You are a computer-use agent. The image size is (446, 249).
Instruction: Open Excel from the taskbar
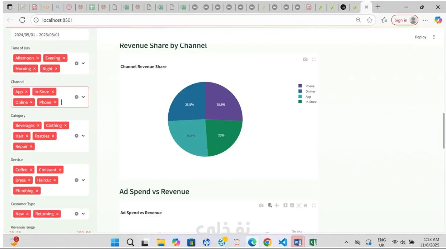click(x=313, y=242)
